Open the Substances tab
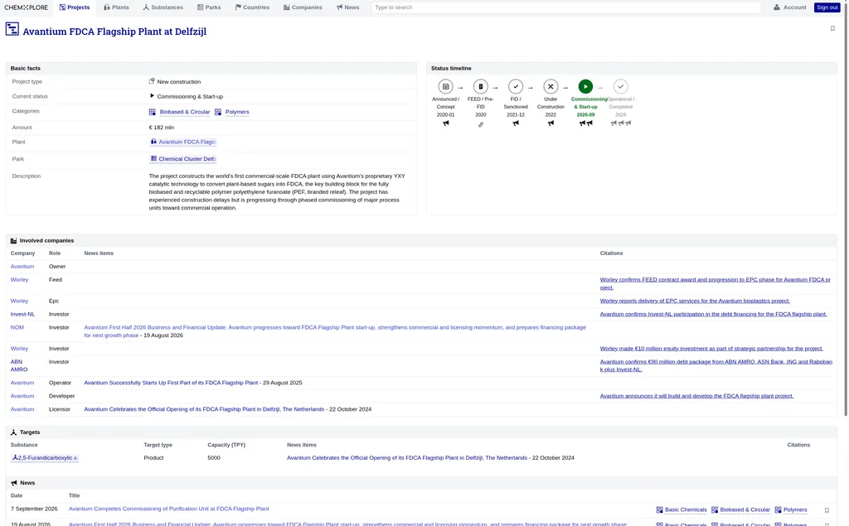Image resolution: width=849 pixels, height=526 pixels. [x=163, y=7]
